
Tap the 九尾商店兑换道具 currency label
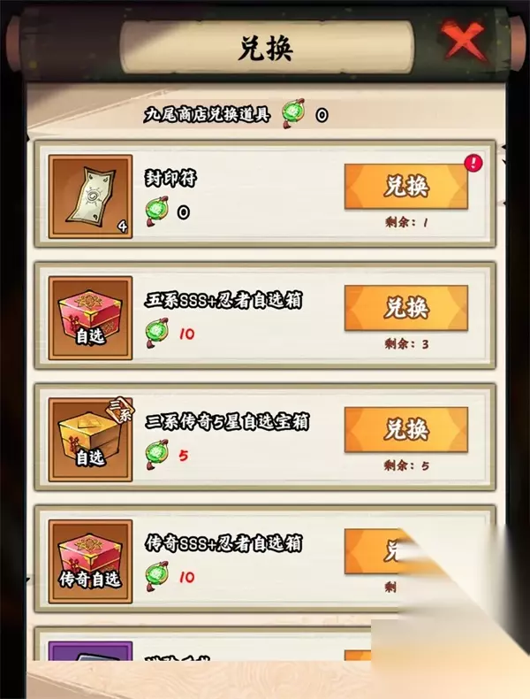click(x=207, y=114)
